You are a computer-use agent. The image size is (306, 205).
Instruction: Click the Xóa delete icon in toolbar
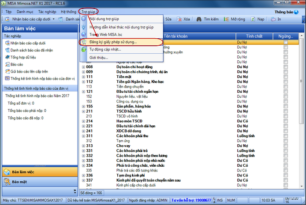pyautogui.click(x=179, y=19)
